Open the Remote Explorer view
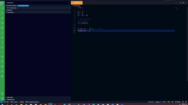188x105 pixels. (x=2, y=23)
